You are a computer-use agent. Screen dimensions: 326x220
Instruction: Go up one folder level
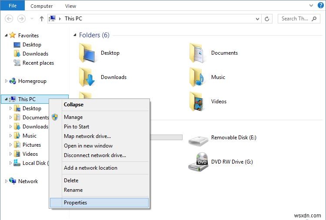[42, 19]
